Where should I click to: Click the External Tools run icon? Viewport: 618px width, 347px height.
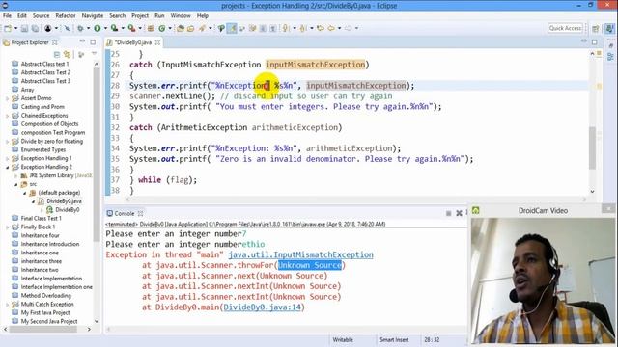click(131, 28)
